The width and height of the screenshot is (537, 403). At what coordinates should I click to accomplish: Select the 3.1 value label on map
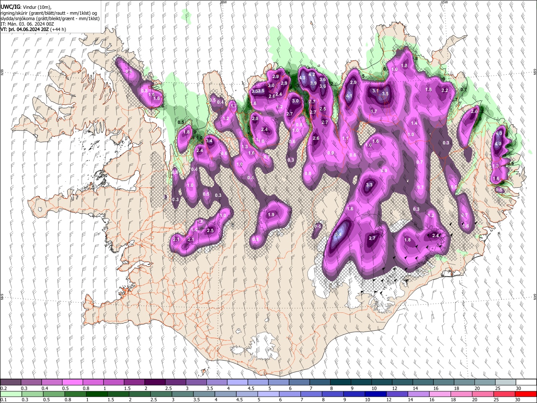pyautogui.click(x=376, y=91)
